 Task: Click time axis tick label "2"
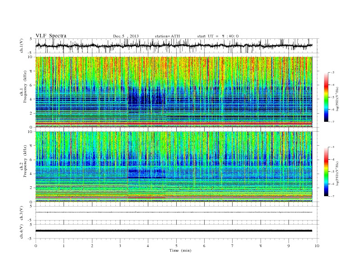coord(92,246)
